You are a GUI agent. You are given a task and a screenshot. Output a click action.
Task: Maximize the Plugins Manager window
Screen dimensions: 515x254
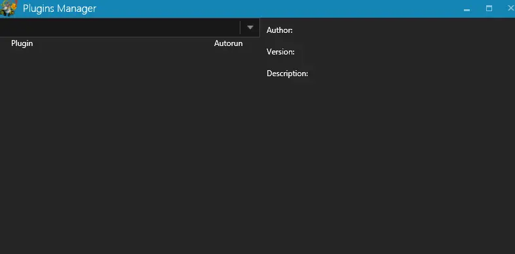pos(489,9)
